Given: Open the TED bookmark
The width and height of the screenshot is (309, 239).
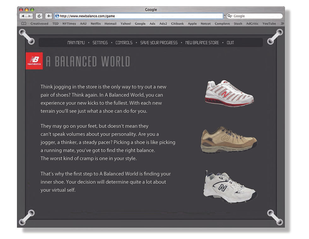Looking at the screenshot, I should (55, 24).
